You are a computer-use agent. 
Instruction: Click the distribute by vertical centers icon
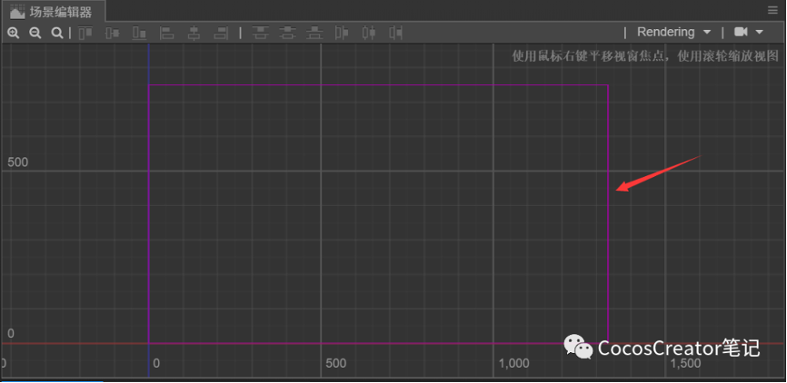click(288, 33)
